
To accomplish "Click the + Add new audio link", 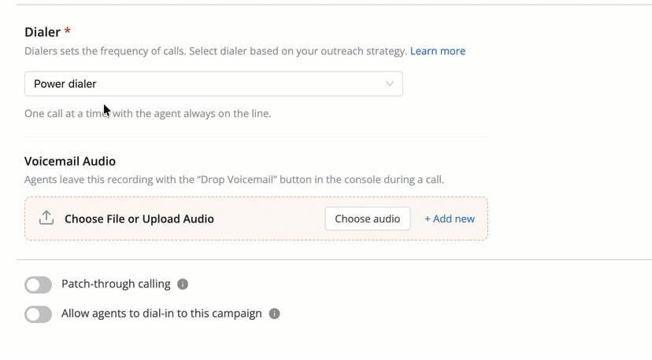I will [x=450, y=219].
